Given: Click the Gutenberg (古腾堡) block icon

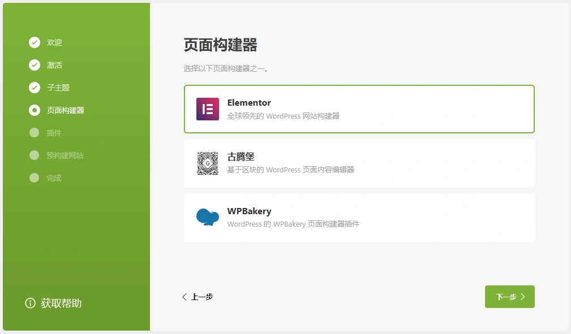Looking at the screenshot, I should point(207,163).
